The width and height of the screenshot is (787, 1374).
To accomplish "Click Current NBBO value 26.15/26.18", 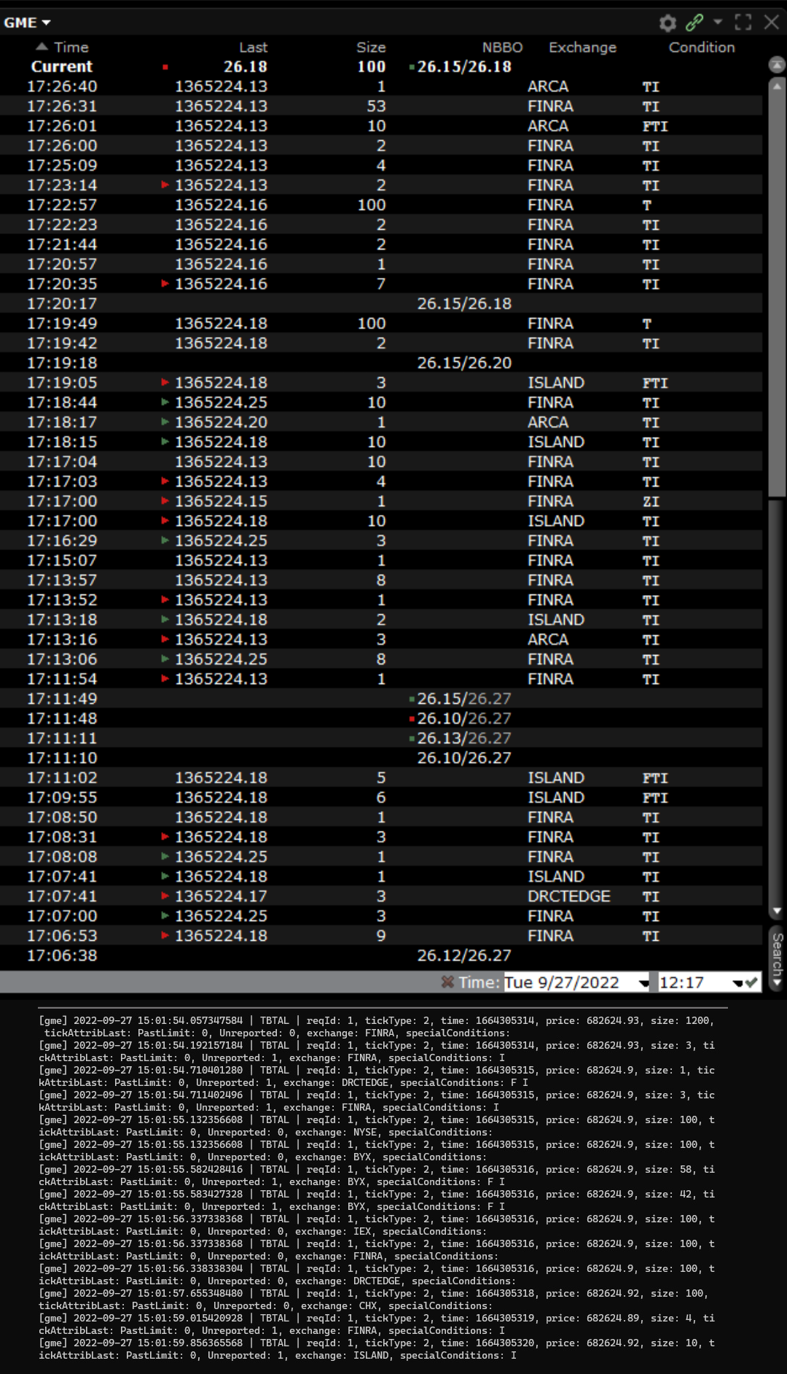I will point(464,66).
